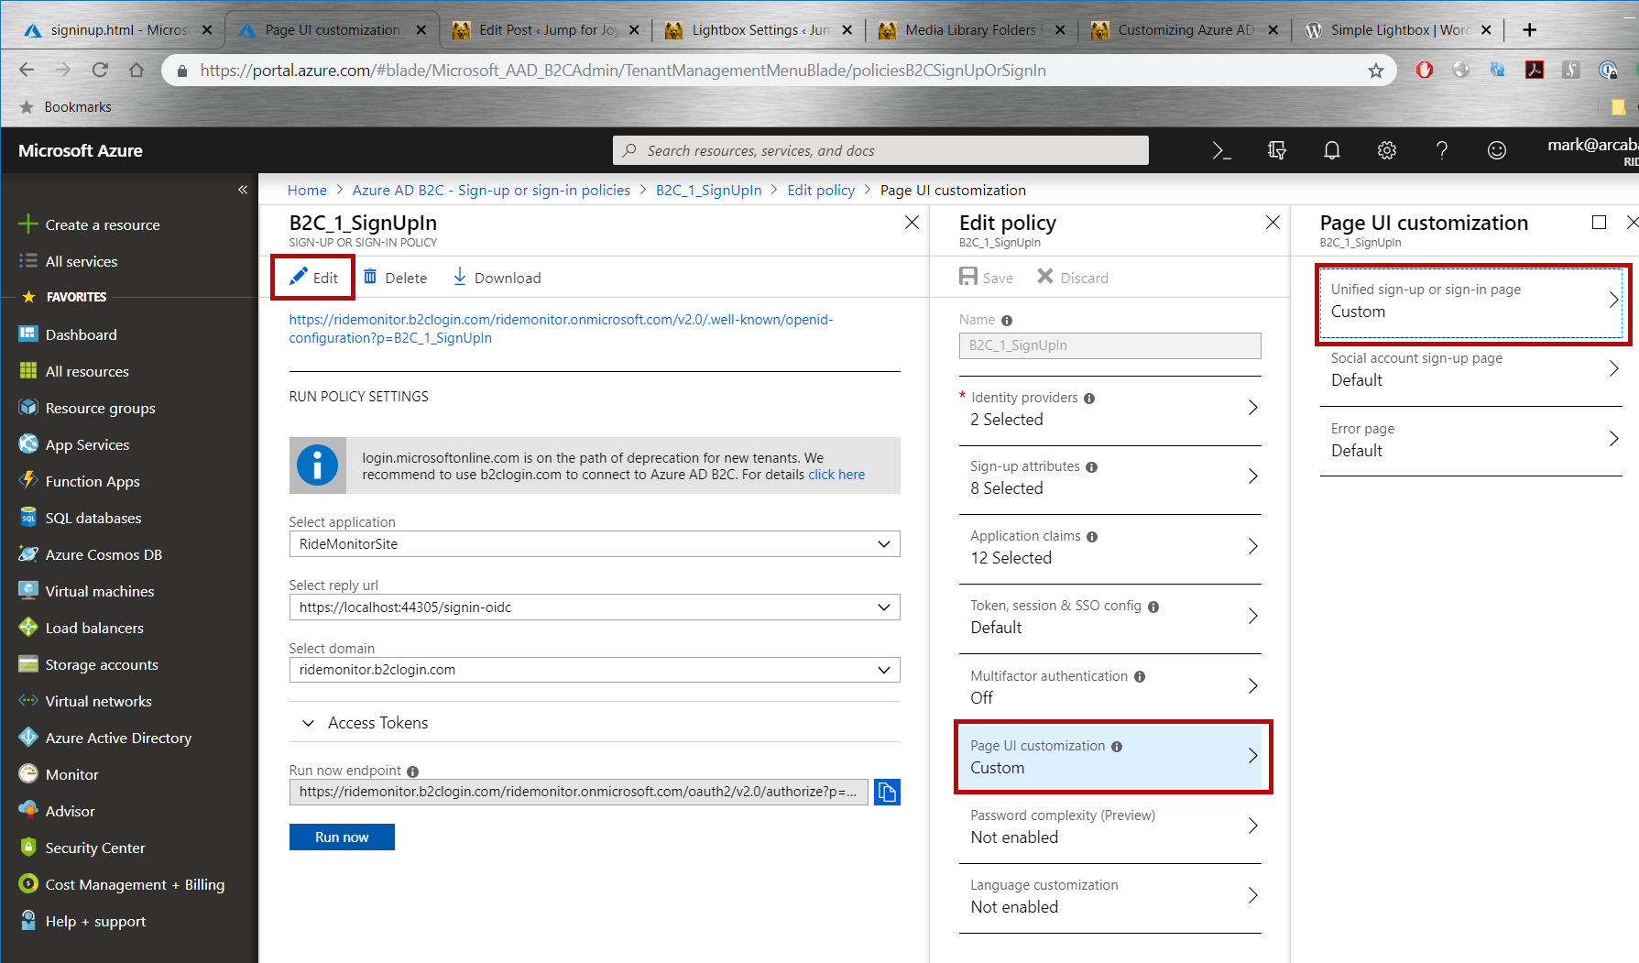This screenshot has height=963, width=1639.
Task: Show info for Identity providers
Action: [1089, 399]
